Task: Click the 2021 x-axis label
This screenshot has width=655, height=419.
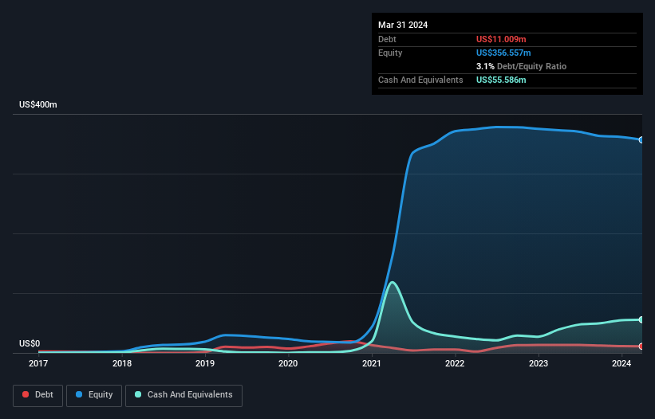Action: (x=371, y=363)
